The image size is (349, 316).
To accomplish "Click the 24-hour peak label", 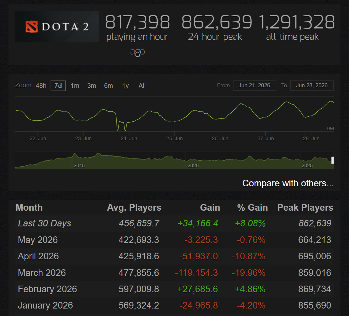I will [x=215, y=37].
